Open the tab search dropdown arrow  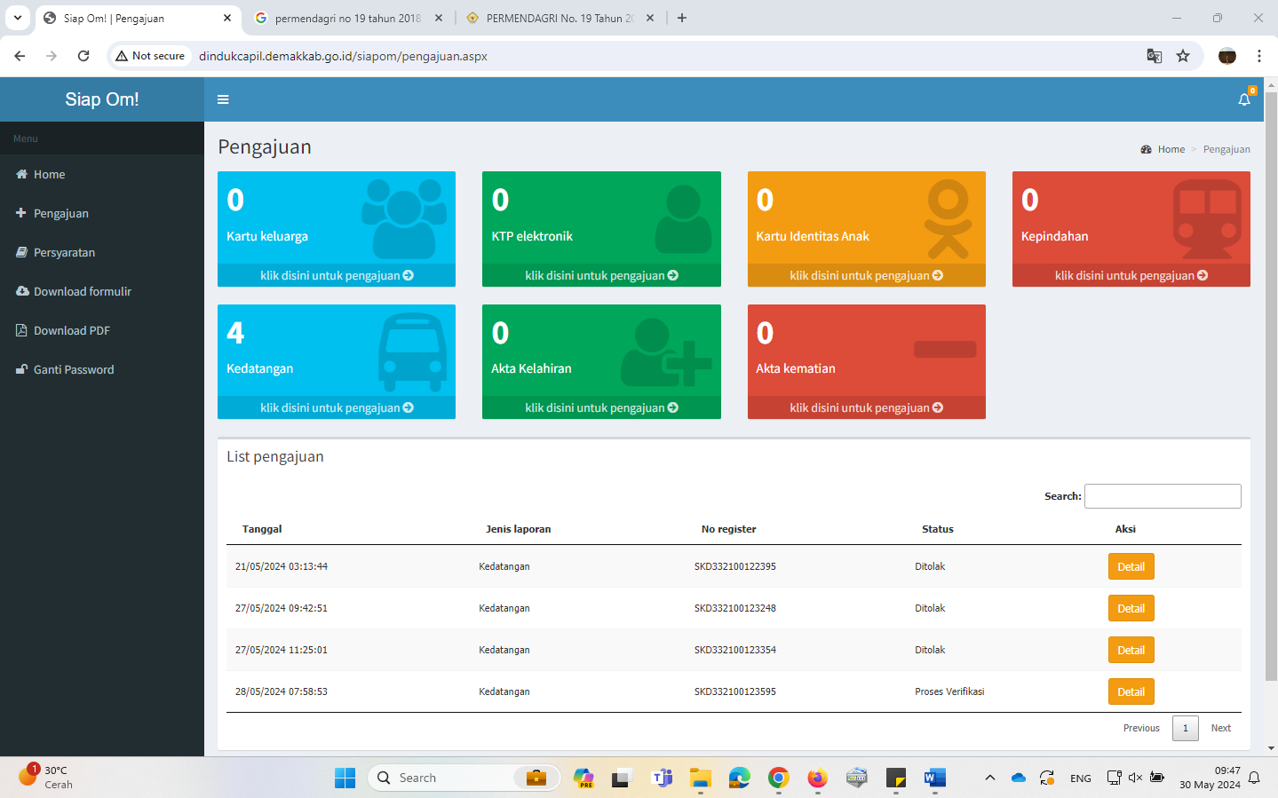point(18,18)
